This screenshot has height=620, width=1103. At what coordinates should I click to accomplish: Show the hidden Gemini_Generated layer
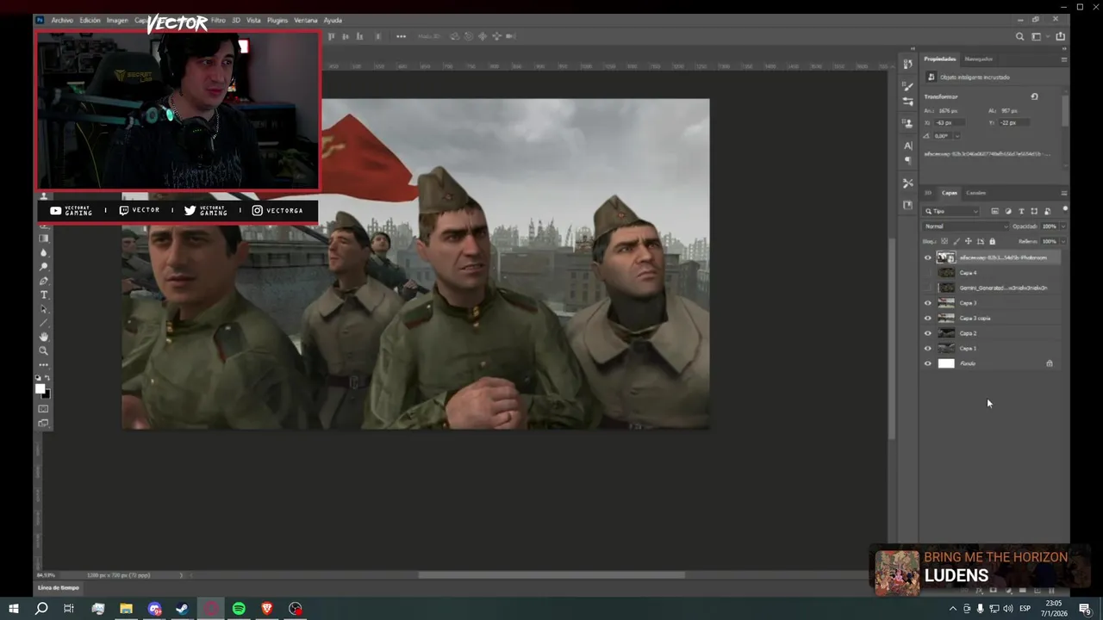click(x=928, y=288)
